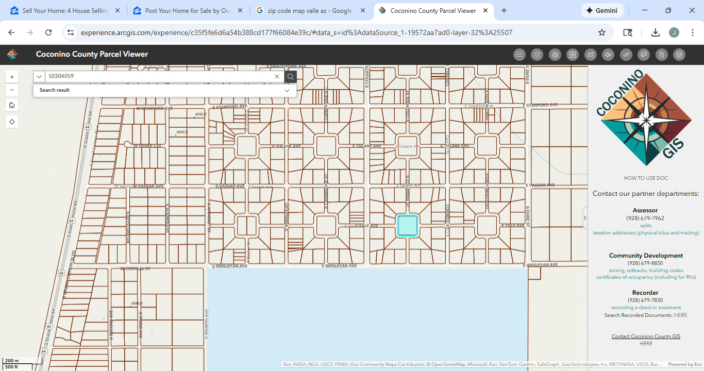Return map to default home extent
This screenshot has width=704, height=371.
pyautogui.click(x=12, y=105)
